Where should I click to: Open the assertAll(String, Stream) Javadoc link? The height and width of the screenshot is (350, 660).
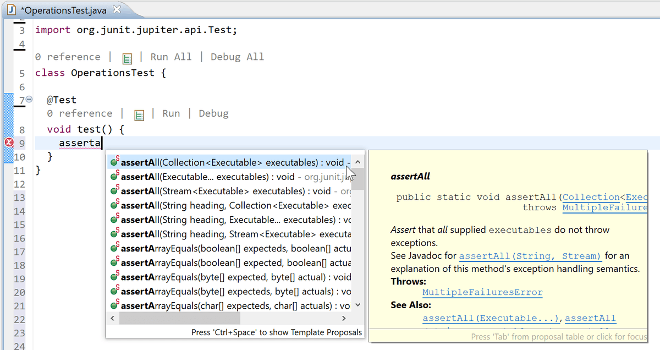pyautogui.click(x=530, y=256)
